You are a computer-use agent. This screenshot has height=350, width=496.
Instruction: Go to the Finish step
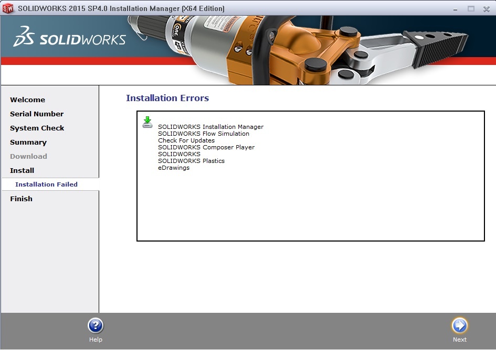click(21, 199)
